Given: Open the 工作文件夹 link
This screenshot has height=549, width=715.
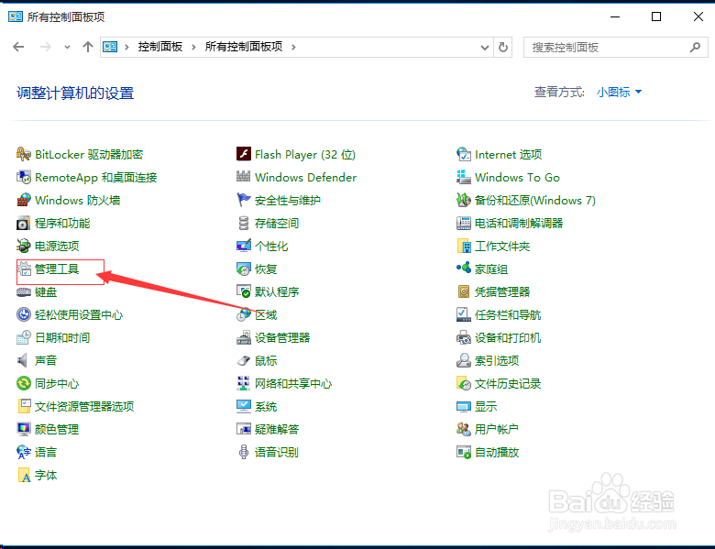Looking at the screenshot, I should (x=502, y=246).
